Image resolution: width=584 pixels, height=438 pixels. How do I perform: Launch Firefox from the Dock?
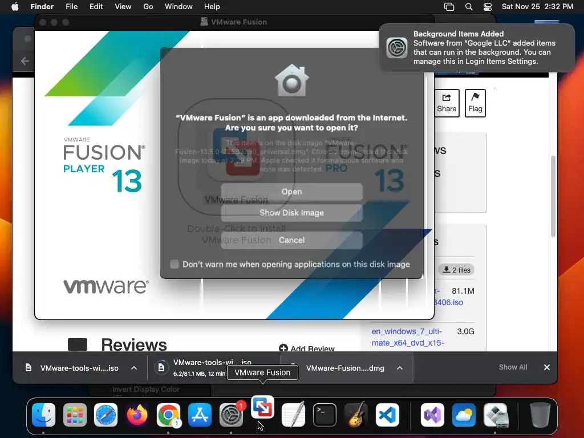pos(137,415)
